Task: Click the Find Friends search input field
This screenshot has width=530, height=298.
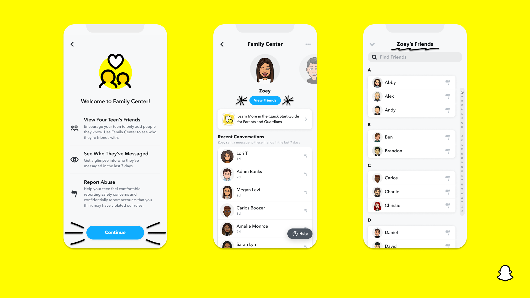Action: tap(415, 57)
